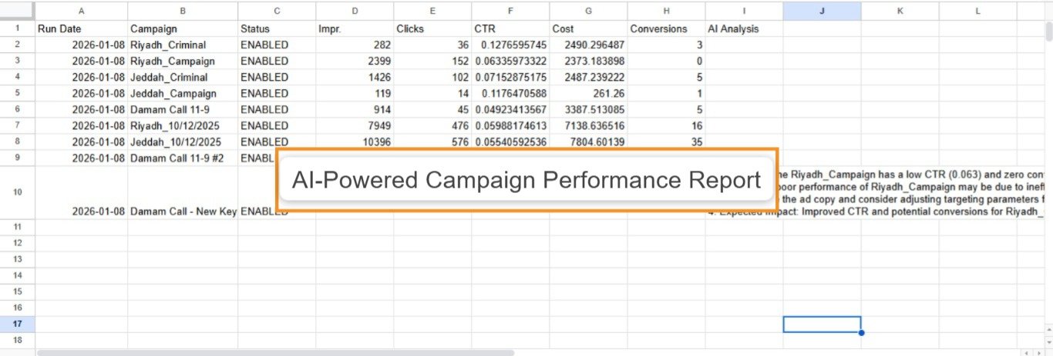Screen dimensions: 1053x356
Task: Select the 'Jeddah_10/12/2025' campaign cell
Action: pyautogui.click(x=182, y=141)
